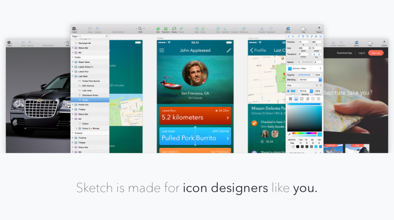Select the solid color fill type tab
The width and height of the screenshot is (394, 220).
tap(290, 99)
